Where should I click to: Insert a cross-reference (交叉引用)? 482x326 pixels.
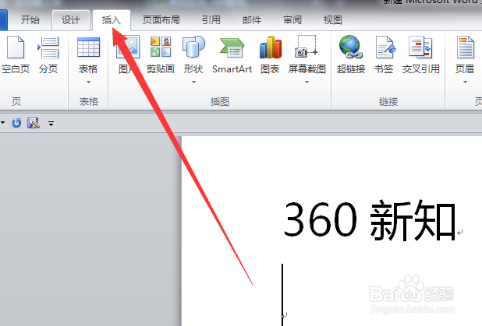pyautogui.click(x=420, y=55)
